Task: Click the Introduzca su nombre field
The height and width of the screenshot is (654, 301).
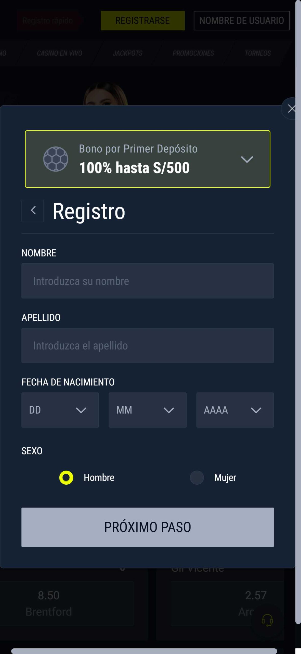Action: tap(148, 281)
